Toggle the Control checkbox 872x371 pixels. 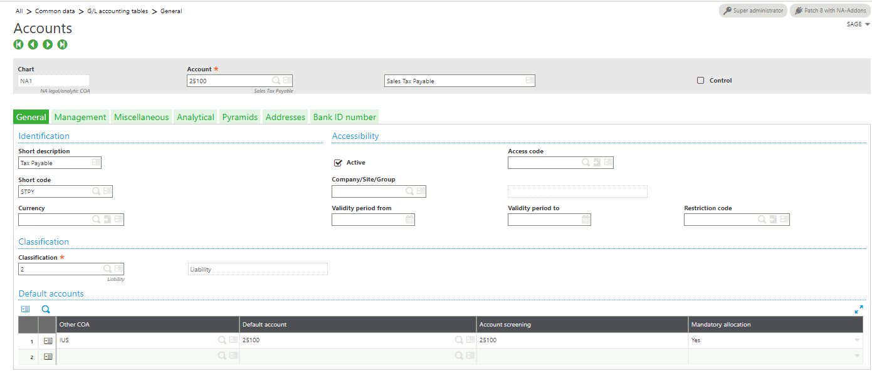(701, 81)
